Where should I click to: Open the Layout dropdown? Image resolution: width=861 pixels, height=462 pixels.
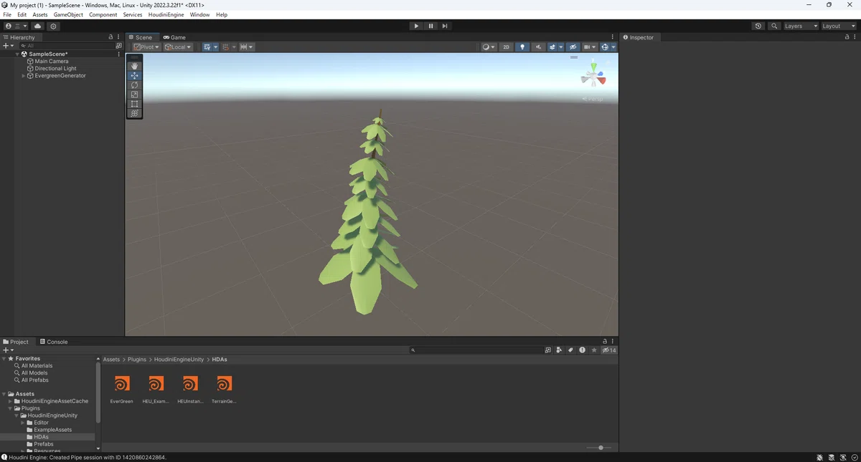coord(839,26)
